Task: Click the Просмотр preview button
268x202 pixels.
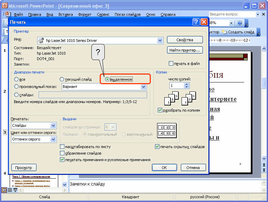Action: [x=24, y=168]
